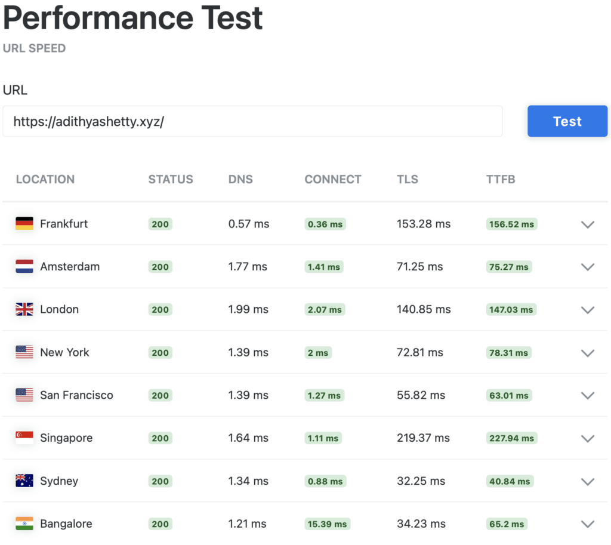Click the 1.64 ms DNS value
The width and height of the screenshot is (611, 545).
248,438
